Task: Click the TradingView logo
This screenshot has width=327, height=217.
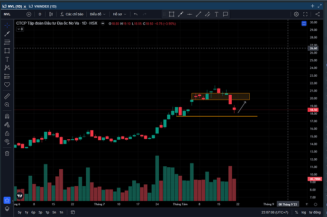Action: click(x=20, y=196)
